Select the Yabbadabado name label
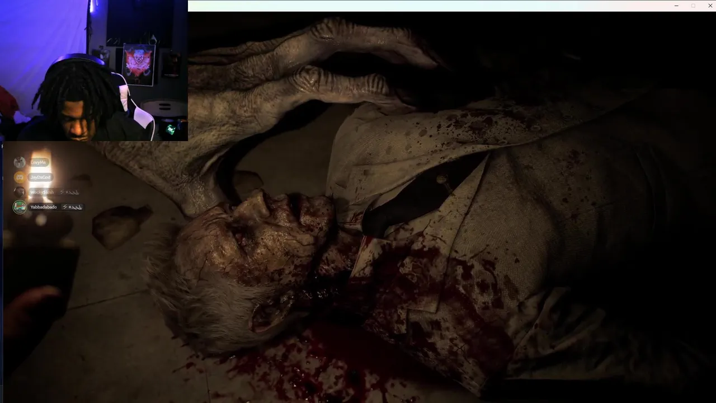Viewport: 716px width, 403px height. pyautogui.click(x=44, y=207)
